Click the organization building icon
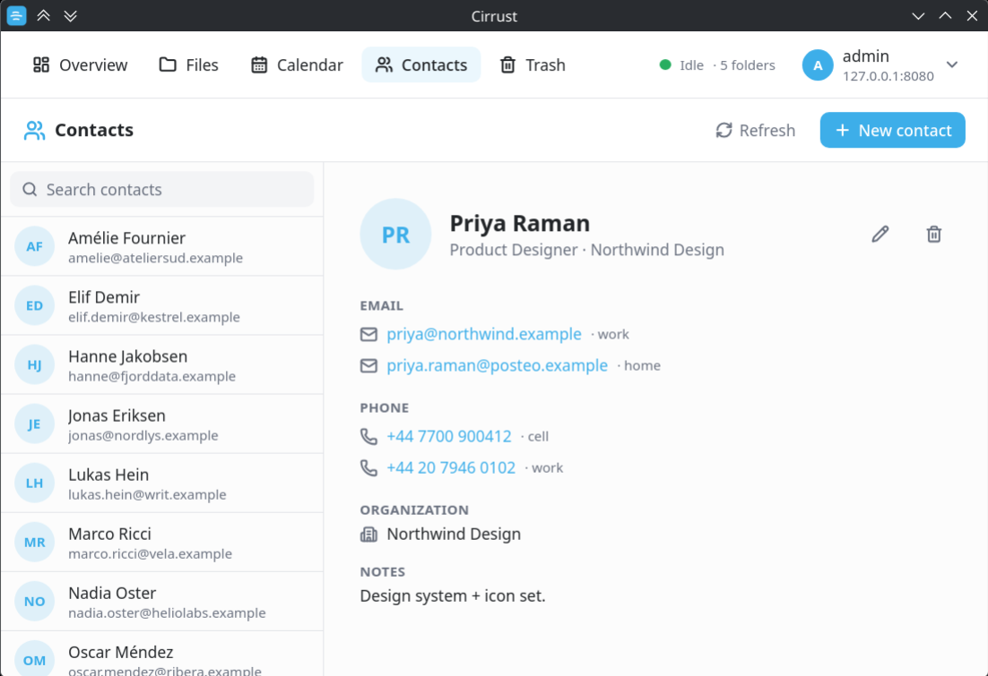988x676 pixels. coord(368,535)
